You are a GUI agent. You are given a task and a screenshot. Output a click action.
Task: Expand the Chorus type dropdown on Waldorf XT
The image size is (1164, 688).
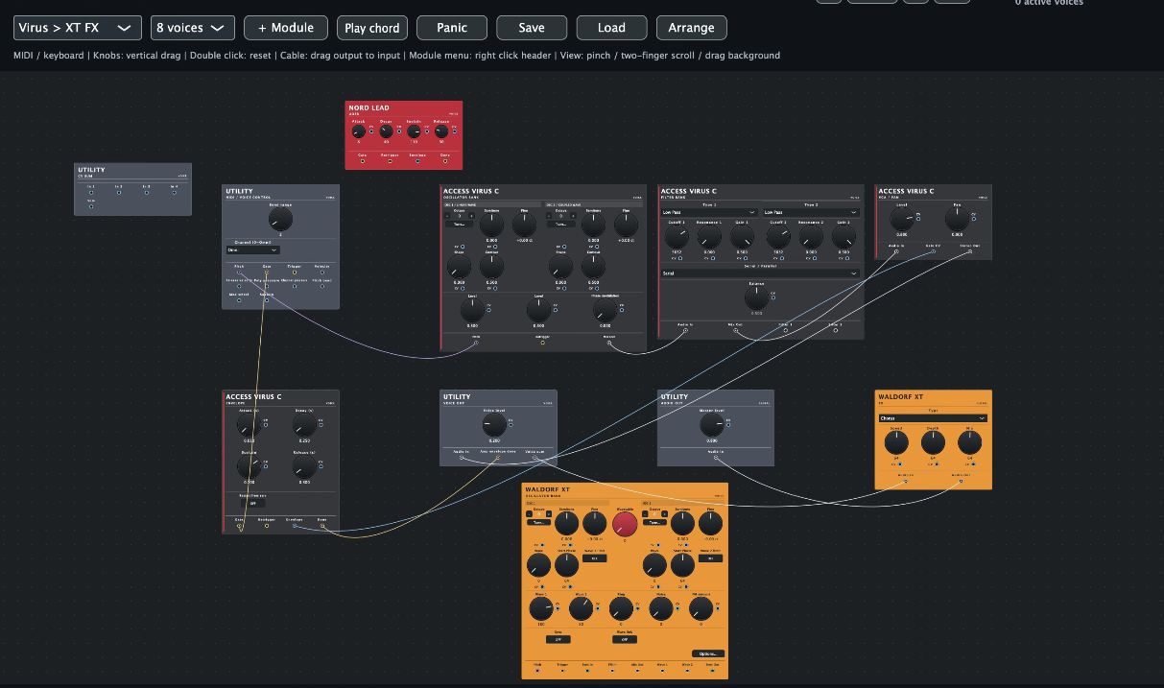[x=933, y=418]
